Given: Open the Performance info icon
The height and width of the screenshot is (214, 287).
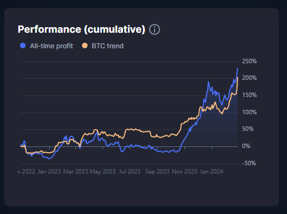Looking at the screenshot, I should click(155, 29).
